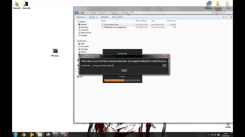Click Computer in the address bar path
The image size is (245, 137).
click(93, 13)
